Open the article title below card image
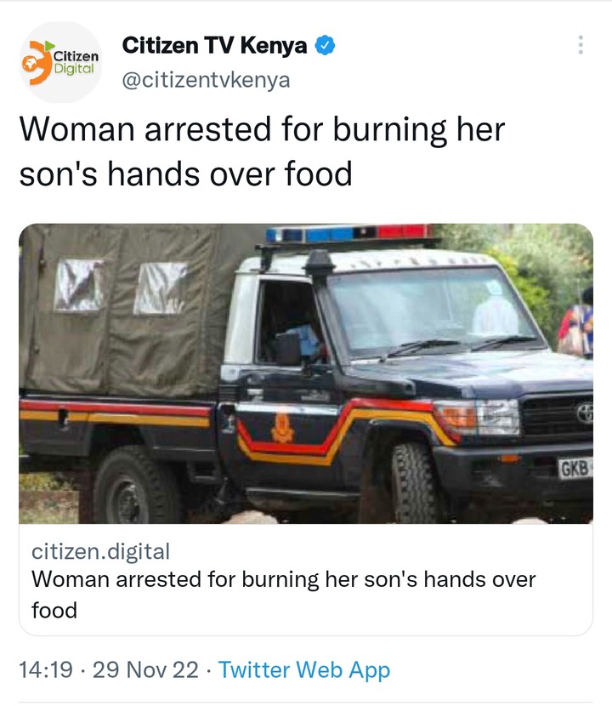612x706 pixels. pos(284,595)
